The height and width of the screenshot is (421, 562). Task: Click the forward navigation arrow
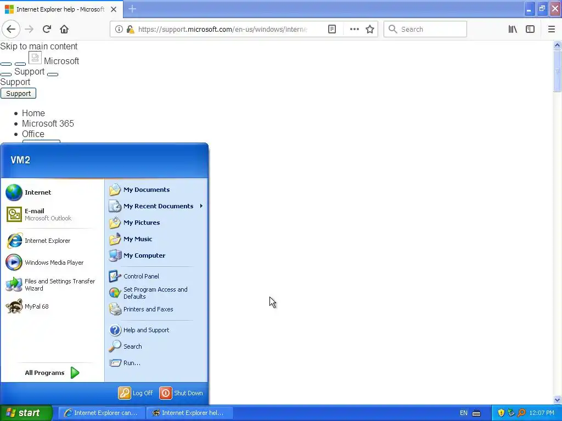coord(29,29)
